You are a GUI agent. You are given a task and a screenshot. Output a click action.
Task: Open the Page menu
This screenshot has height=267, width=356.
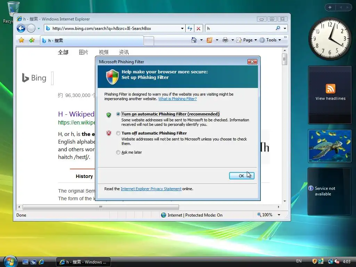tap(246, 40)
